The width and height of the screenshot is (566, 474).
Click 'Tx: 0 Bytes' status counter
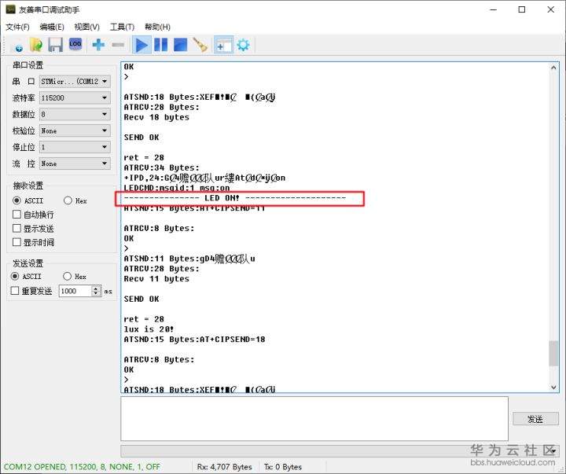[283, 467]
